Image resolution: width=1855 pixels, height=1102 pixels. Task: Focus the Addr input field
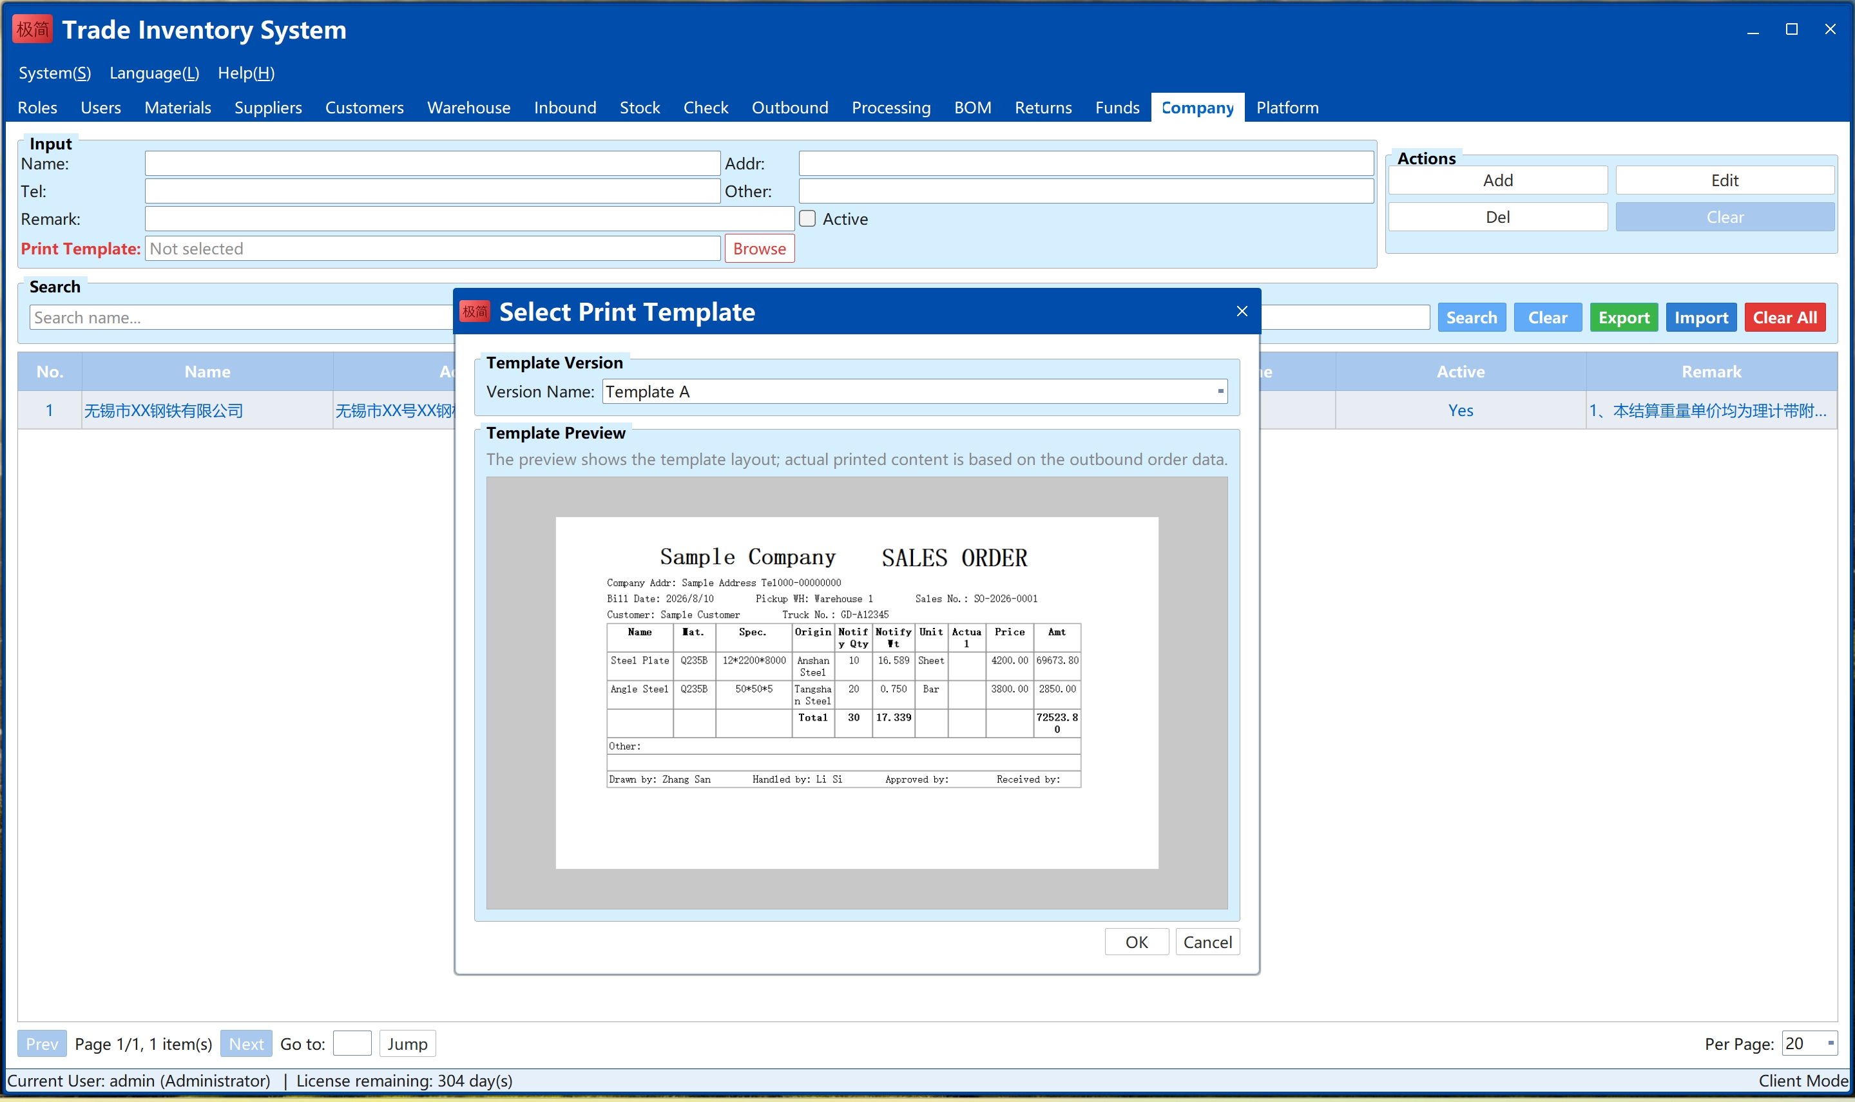tap(1086, 164)
